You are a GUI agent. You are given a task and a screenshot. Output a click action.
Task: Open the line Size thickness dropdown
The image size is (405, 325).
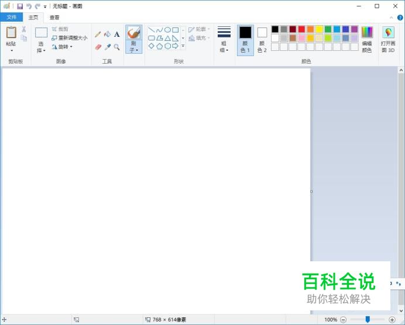(x=224, y=40)
